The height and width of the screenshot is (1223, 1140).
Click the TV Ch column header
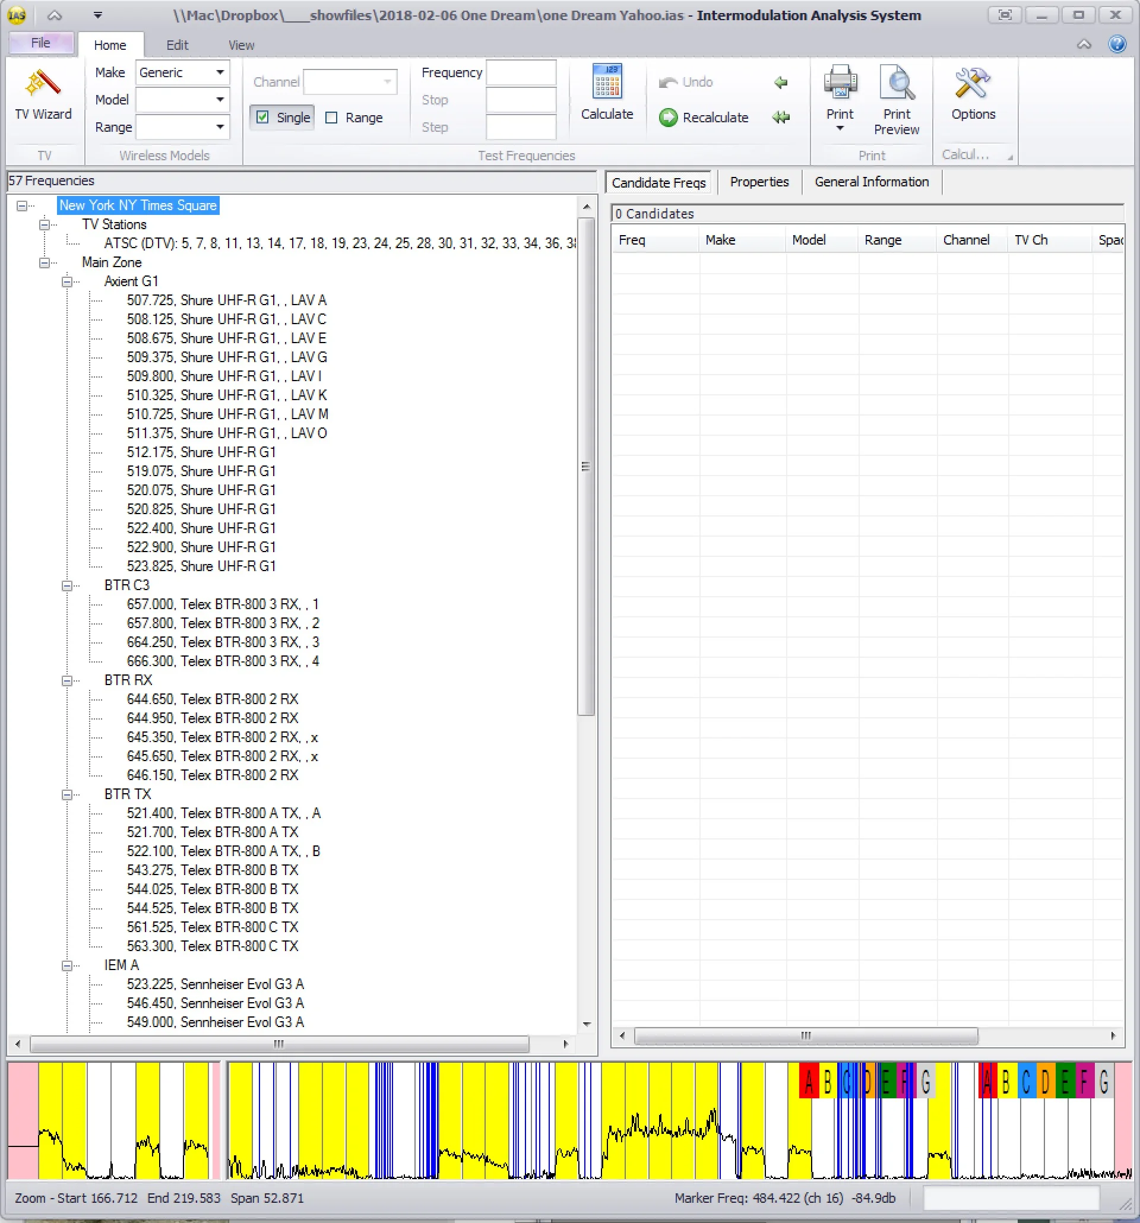tap(1050, 240)
